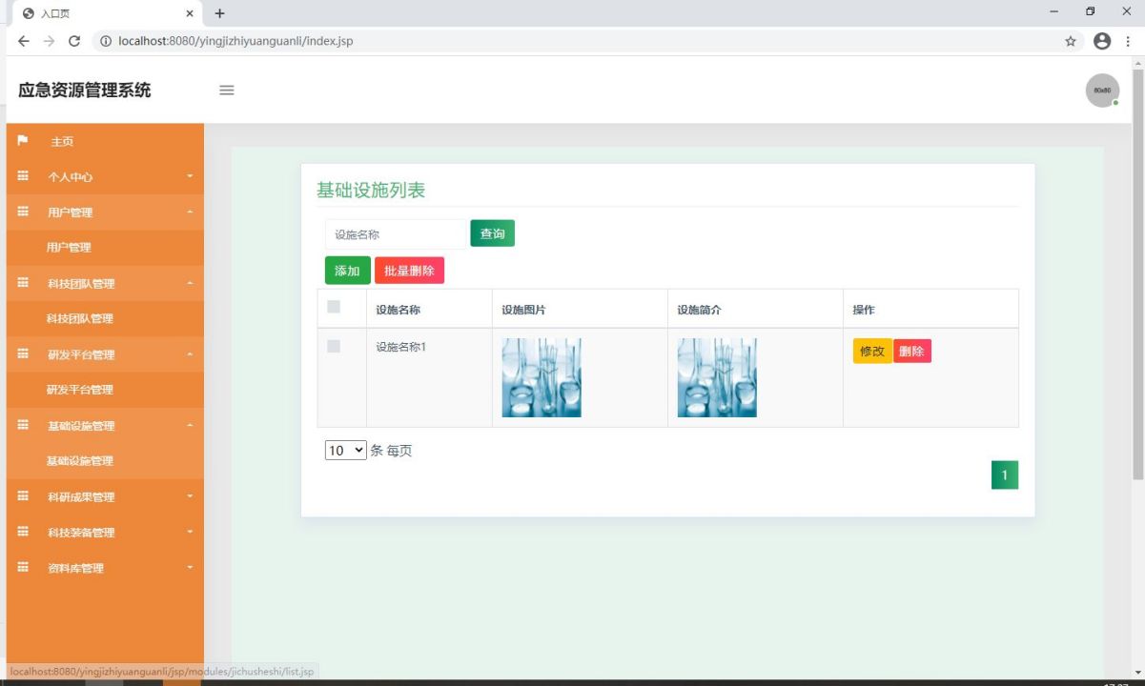The image size is (1145, 686).
Task: Collapse the 科技团队管理 group arrow
Action: click(190, 283)
